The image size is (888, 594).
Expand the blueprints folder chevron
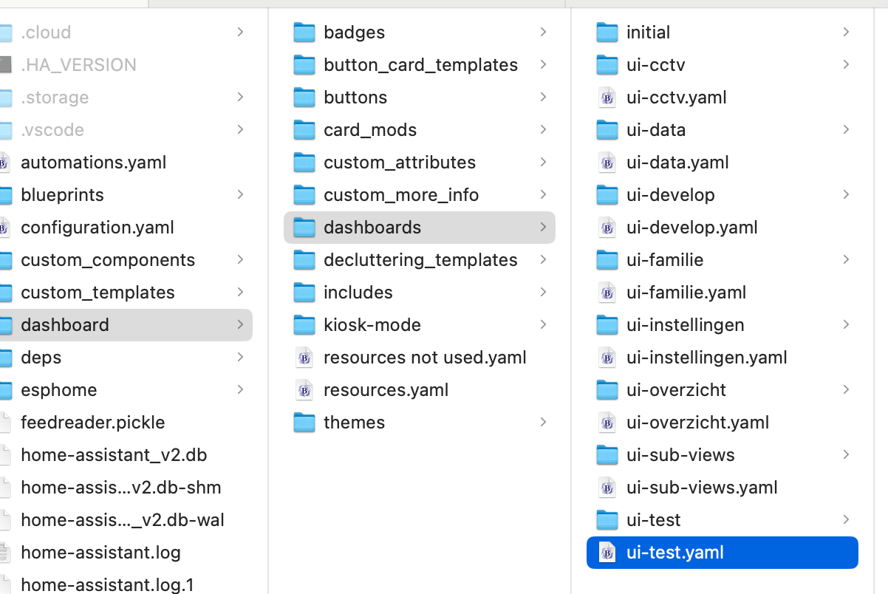coord(240,194)
